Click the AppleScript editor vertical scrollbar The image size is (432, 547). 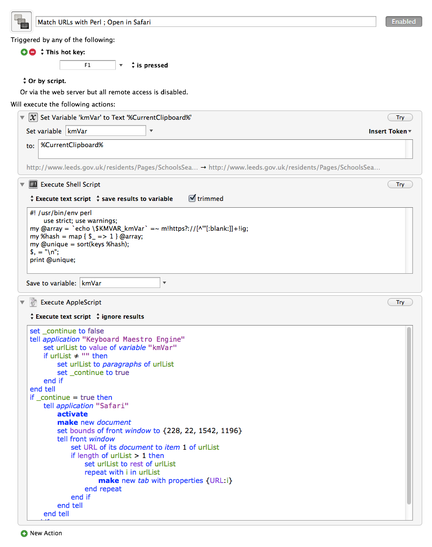[409, 416]
